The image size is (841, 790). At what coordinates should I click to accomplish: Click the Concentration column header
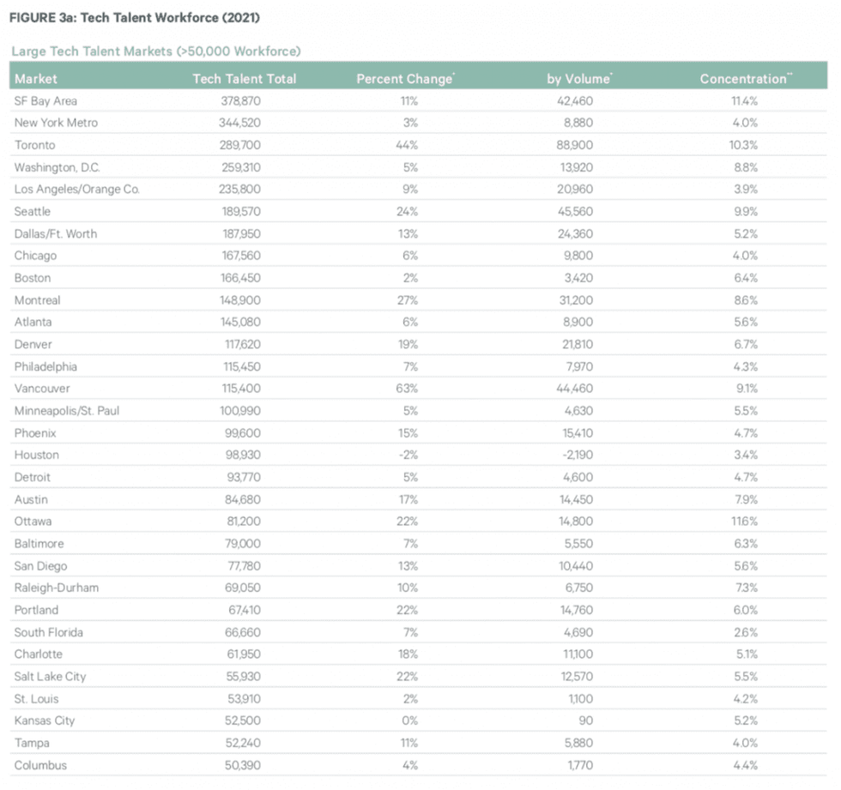pyautogui.click(x=746, y=79)
